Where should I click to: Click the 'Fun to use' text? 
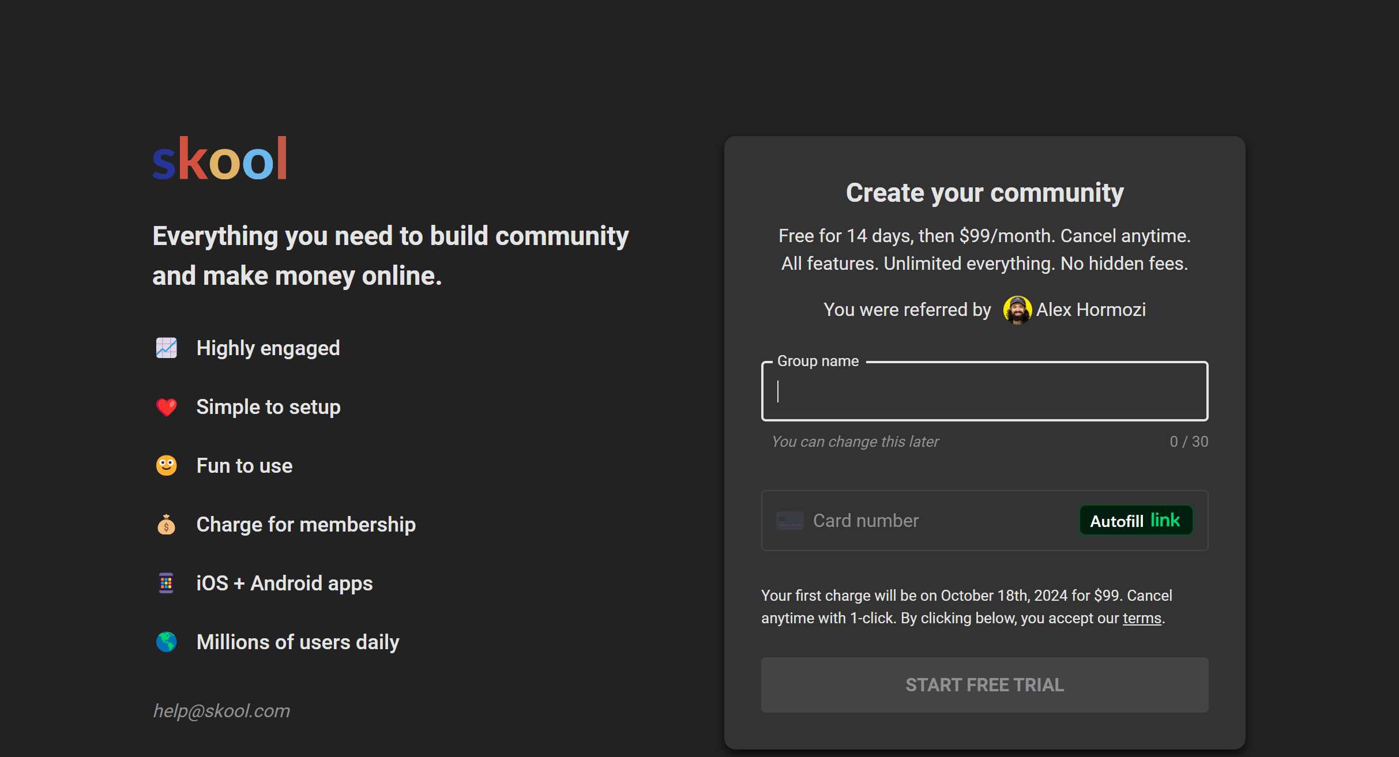(245, 466)
